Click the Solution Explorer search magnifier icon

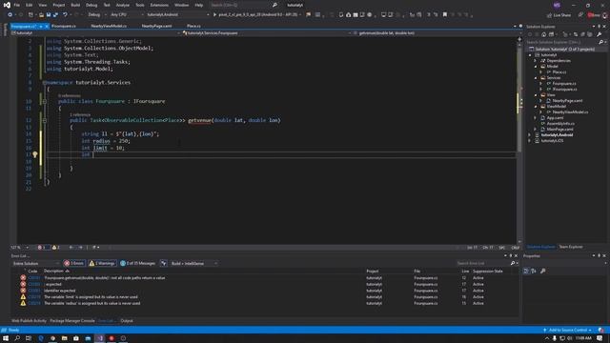pyautogui.click(x=600, y=42)
